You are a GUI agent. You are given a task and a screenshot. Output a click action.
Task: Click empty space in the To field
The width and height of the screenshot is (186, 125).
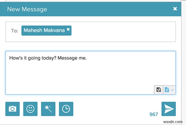[x=124, y=31]
